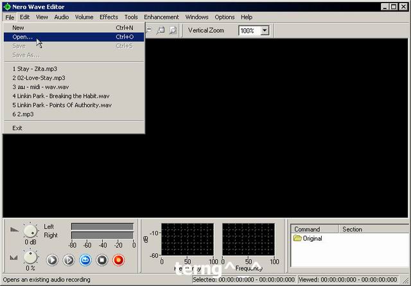Click the Section column header
Screen dimensions: 411x286
pyautogui.click(x=374, y=229)
